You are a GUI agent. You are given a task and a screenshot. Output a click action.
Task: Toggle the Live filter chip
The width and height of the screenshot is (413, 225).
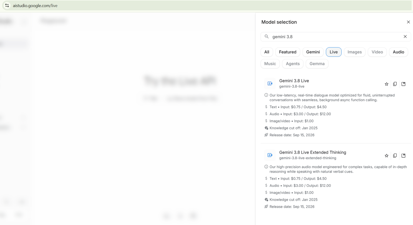[x=333, y=52]
